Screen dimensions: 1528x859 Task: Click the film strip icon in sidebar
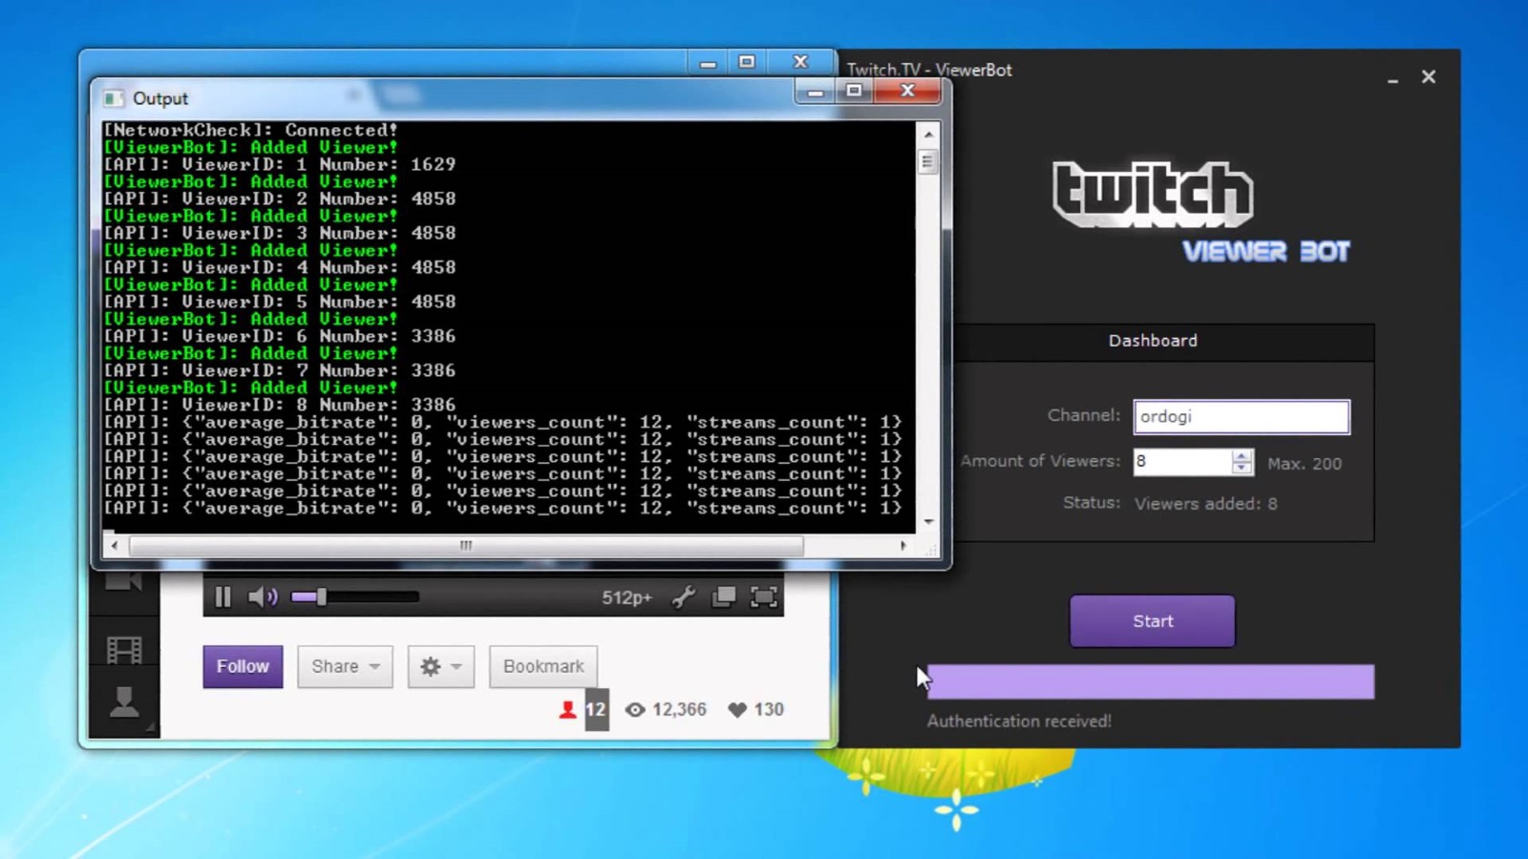point(124,650)
